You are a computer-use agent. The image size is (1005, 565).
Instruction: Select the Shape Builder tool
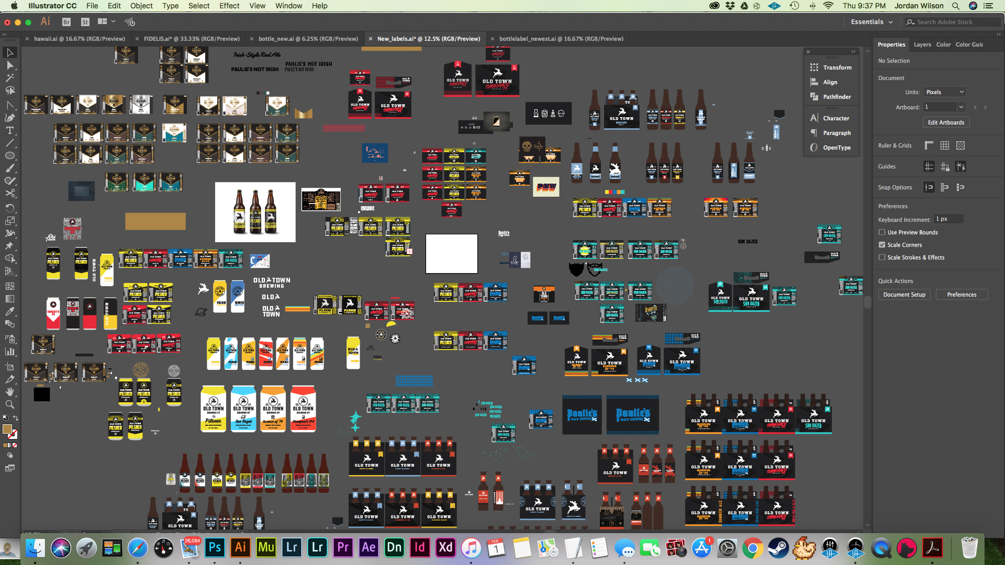[x=9, y=258]
